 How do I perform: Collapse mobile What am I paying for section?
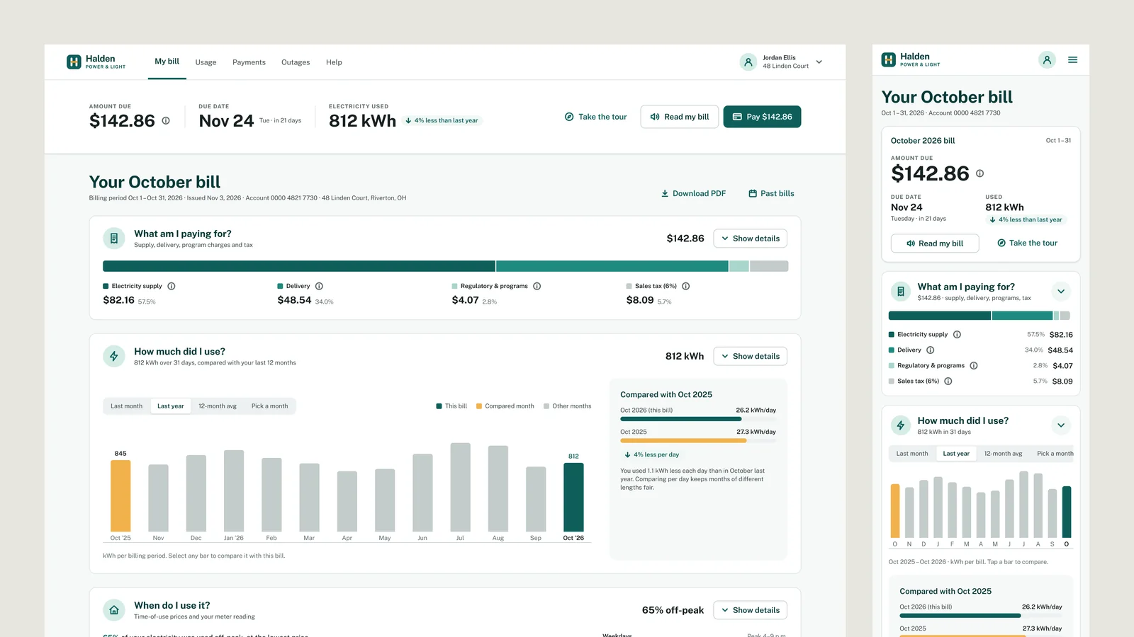[1061, 292]
